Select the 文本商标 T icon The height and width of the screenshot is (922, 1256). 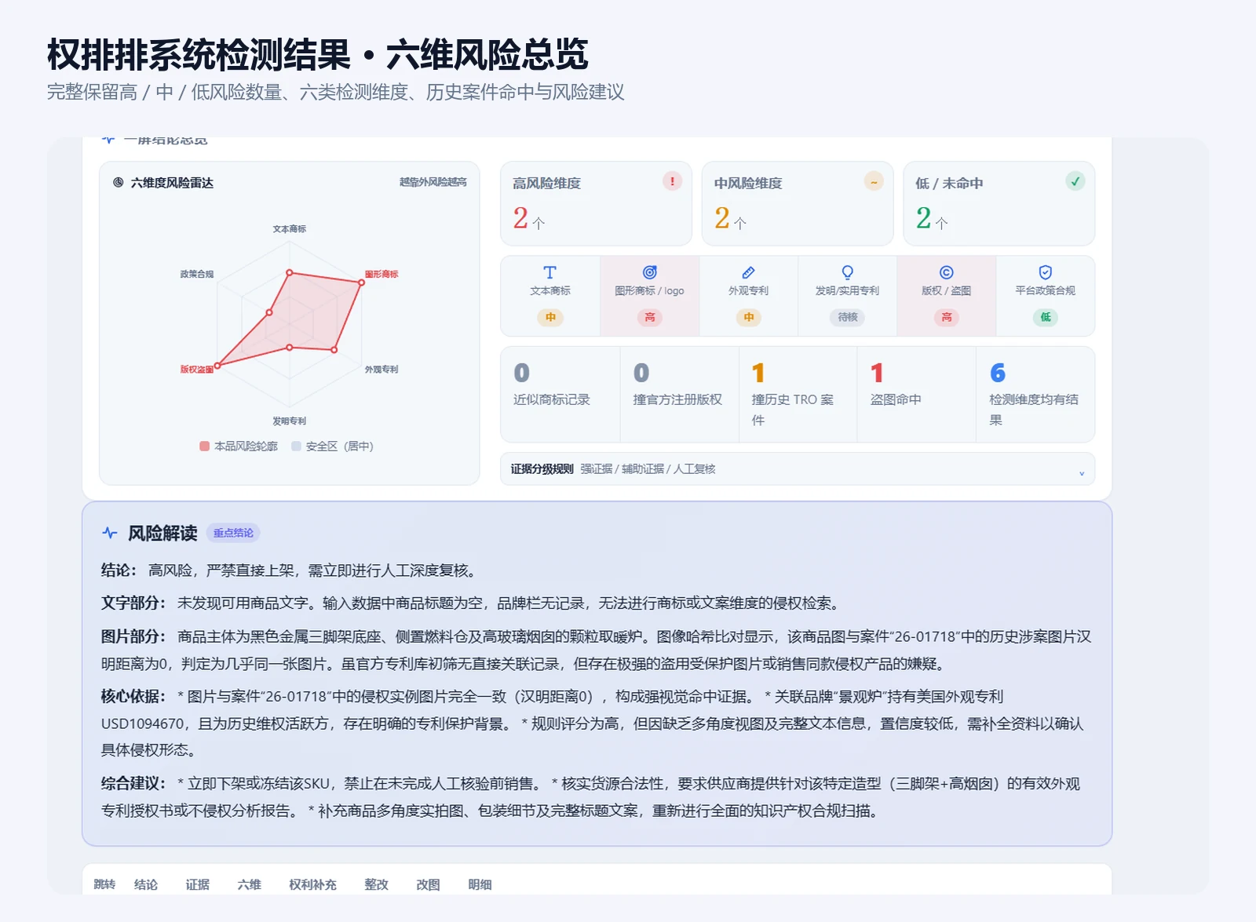tap(550, 272)
